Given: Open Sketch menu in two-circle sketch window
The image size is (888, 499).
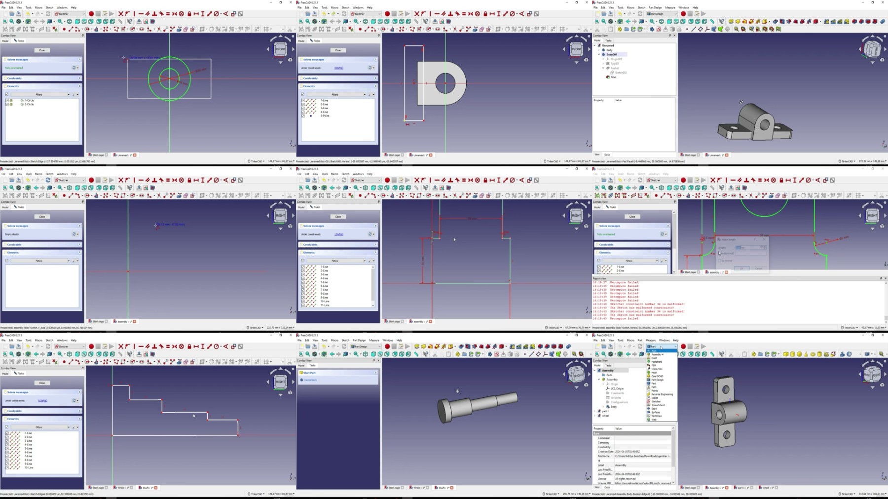Looking at the screenshot, I should pos(49,7).
